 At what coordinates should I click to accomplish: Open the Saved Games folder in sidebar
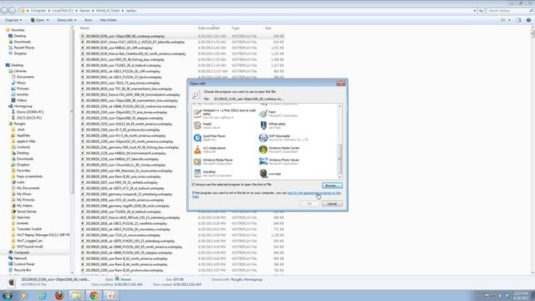click(x=27, y=212)
